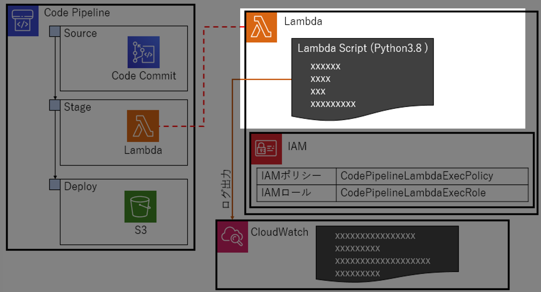This screenshot has width=541, height=292.
Task: Click the 'Code Pipeline' title text
Action: pyautogui.click(x=77, y=13)
